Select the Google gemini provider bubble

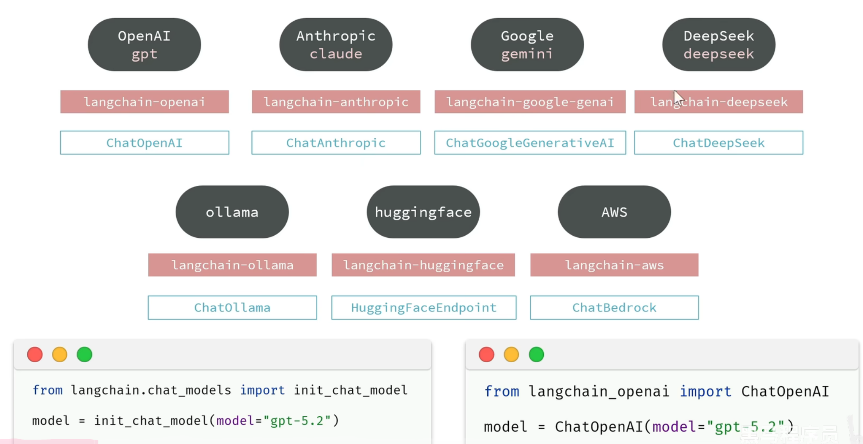[527, 44]
